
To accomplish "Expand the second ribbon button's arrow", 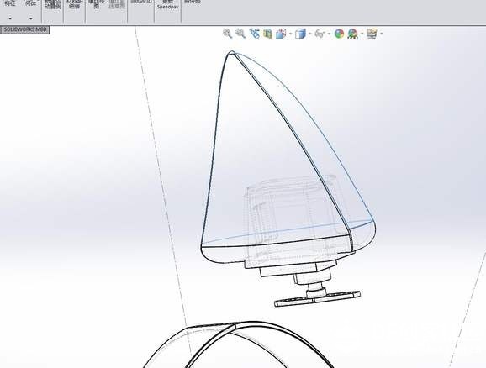I will tap(30, 18).
